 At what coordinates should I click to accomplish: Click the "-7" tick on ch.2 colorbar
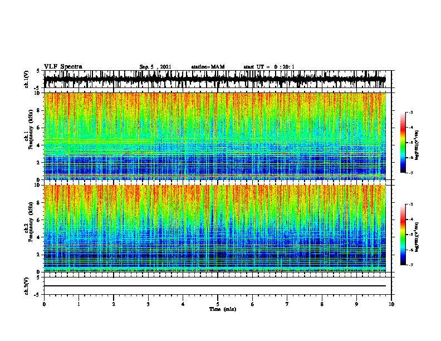[x=411, y=265]
